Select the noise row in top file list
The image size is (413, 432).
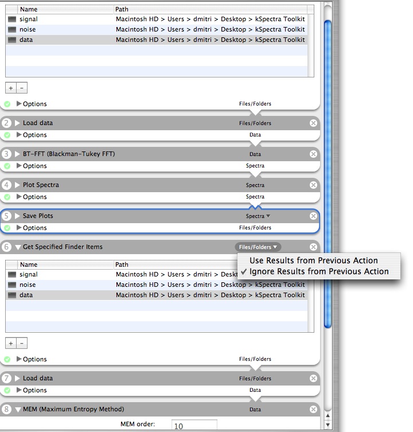click(157, 29)
